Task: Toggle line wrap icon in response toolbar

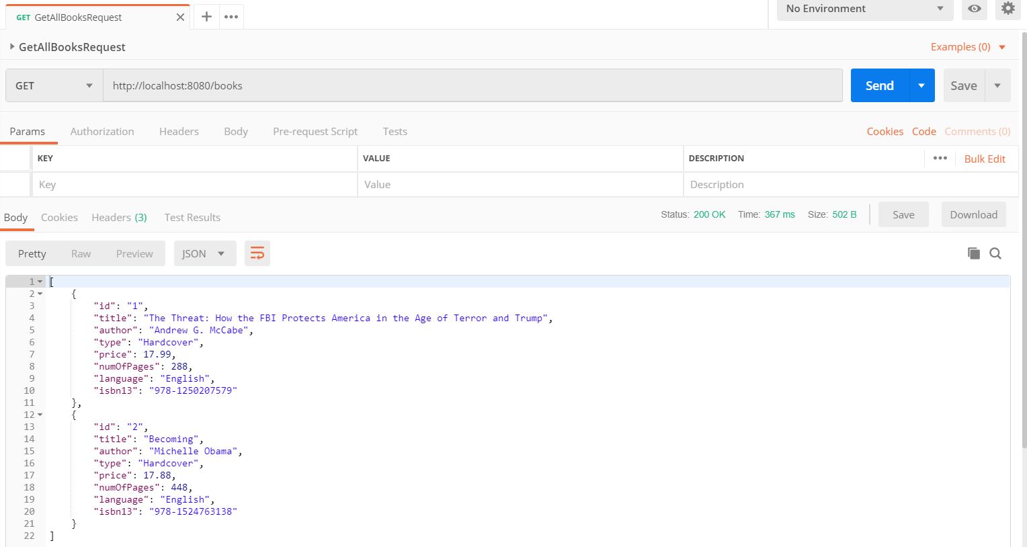Action: tap(257, 253)
